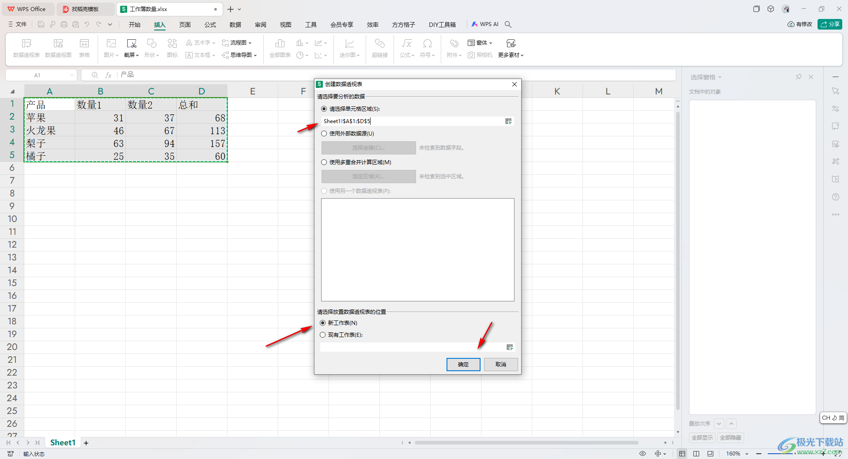Click the WPS AI button
Screen dimensions: 848x459
click(x=485, y=24)
